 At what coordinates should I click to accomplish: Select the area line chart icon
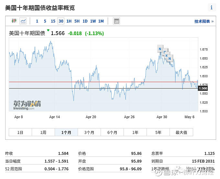pos(23,21)
